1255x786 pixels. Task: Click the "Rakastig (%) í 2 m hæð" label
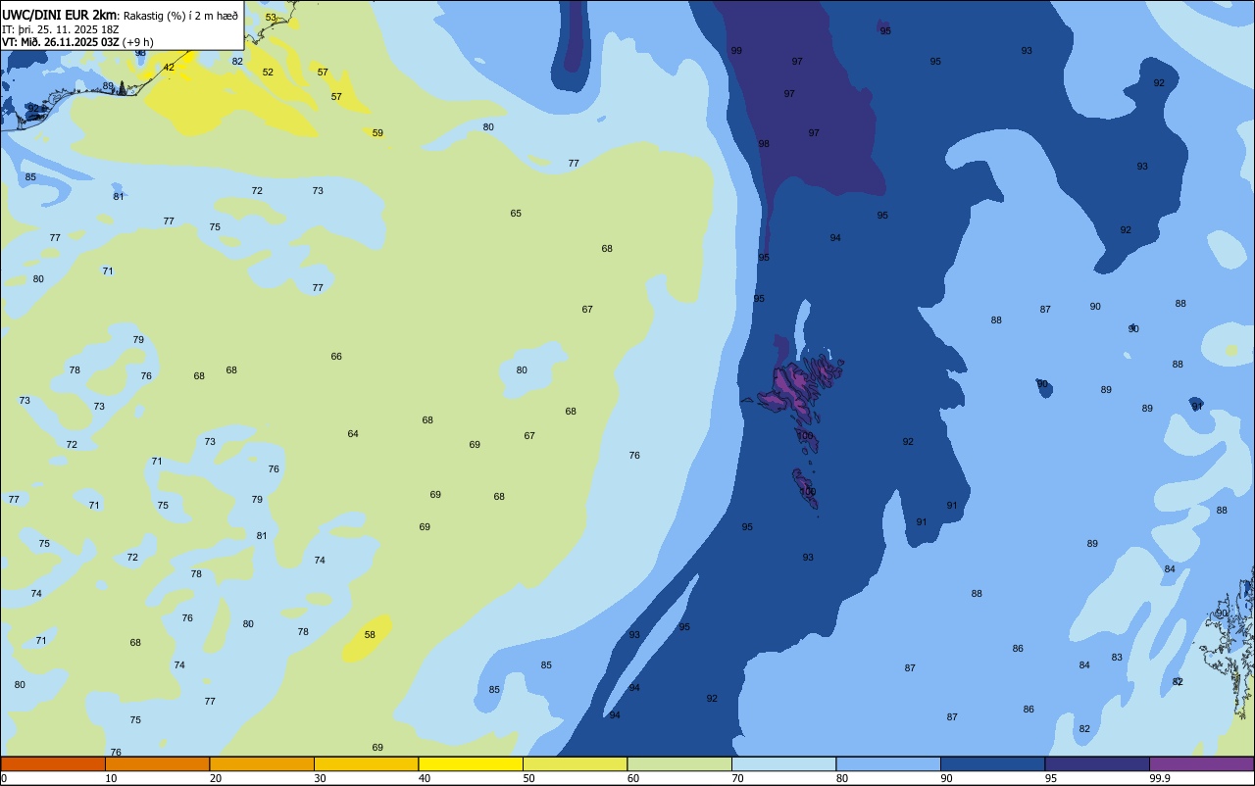click(x=180, y=15)
